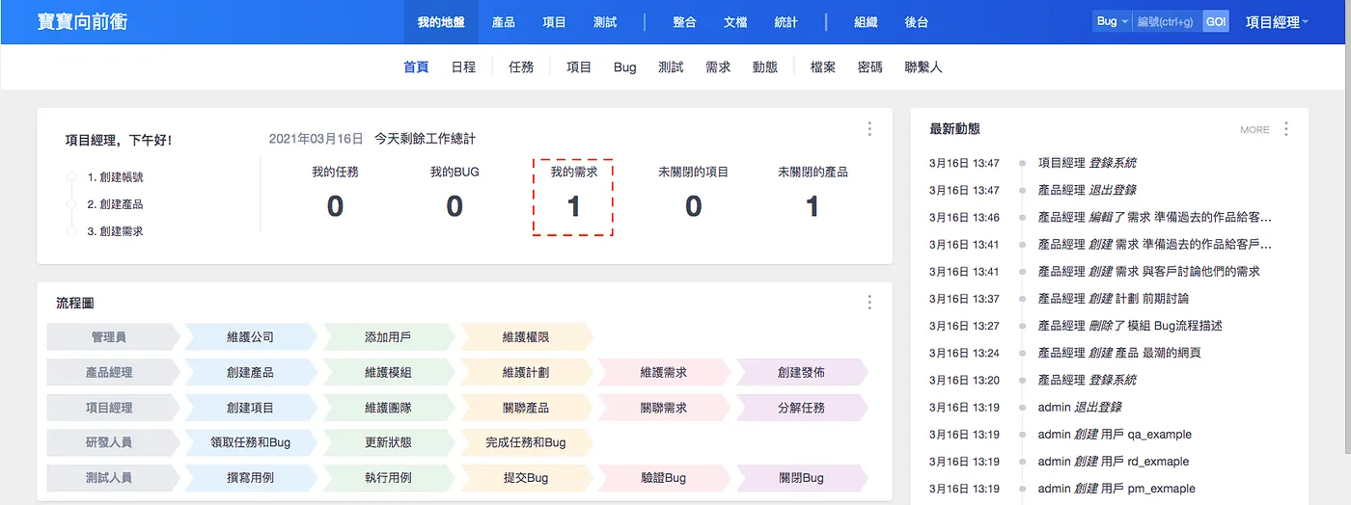Click the 創建產品 flow step
Viewport: 1351px width, 505px height.
250,372
